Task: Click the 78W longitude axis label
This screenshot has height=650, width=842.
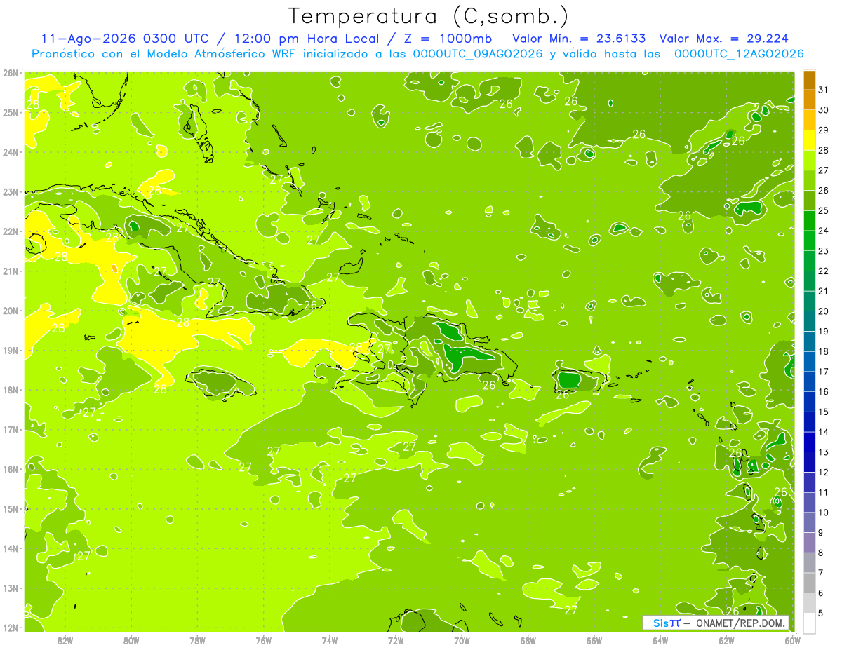Action: point(197,641)
